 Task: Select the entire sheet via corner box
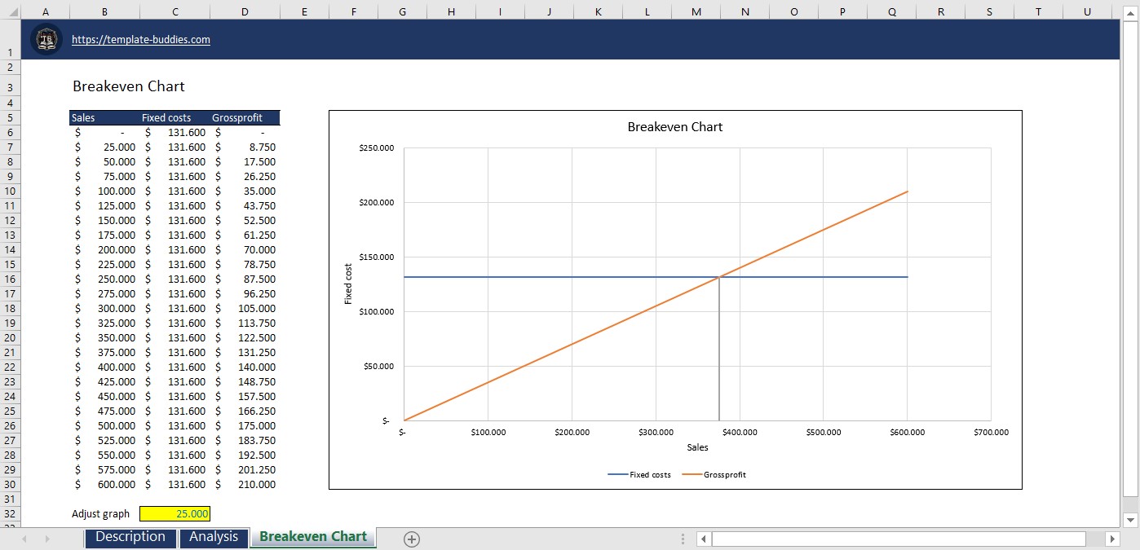point(10,11)
